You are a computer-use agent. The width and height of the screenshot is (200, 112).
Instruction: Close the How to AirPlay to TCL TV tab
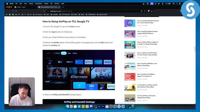[59, 7]
